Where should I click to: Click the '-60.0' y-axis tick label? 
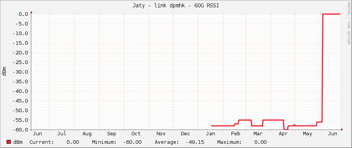point(20,129)
